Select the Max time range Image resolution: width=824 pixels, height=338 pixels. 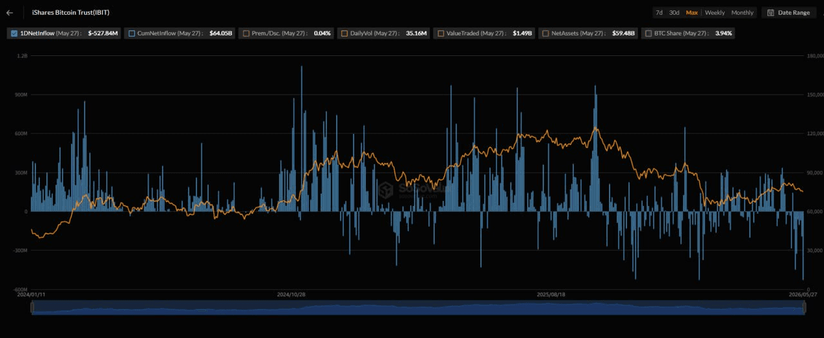pyautogui.click(x=691, y=13)
